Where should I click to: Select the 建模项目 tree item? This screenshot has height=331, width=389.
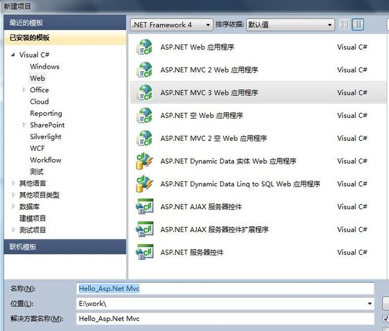32,218
